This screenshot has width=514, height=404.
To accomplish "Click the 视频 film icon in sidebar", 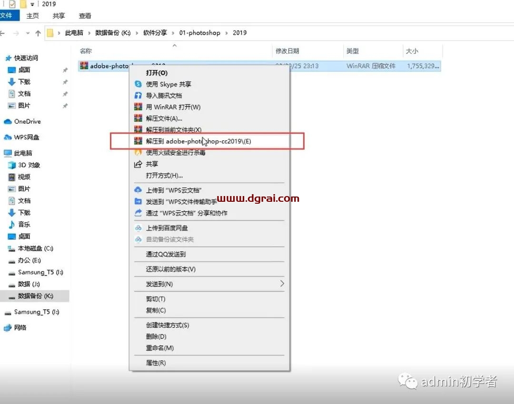I will click(12, 177).
